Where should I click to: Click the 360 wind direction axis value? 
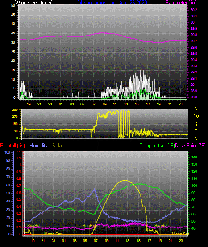tap(15, 110)
